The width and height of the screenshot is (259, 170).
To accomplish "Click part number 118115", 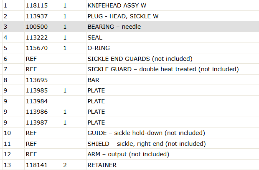I will pos(37,5).
